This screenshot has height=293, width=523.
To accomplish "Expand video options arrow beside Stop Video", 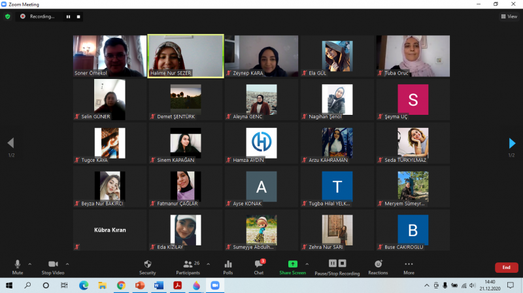I will (67, 264).
